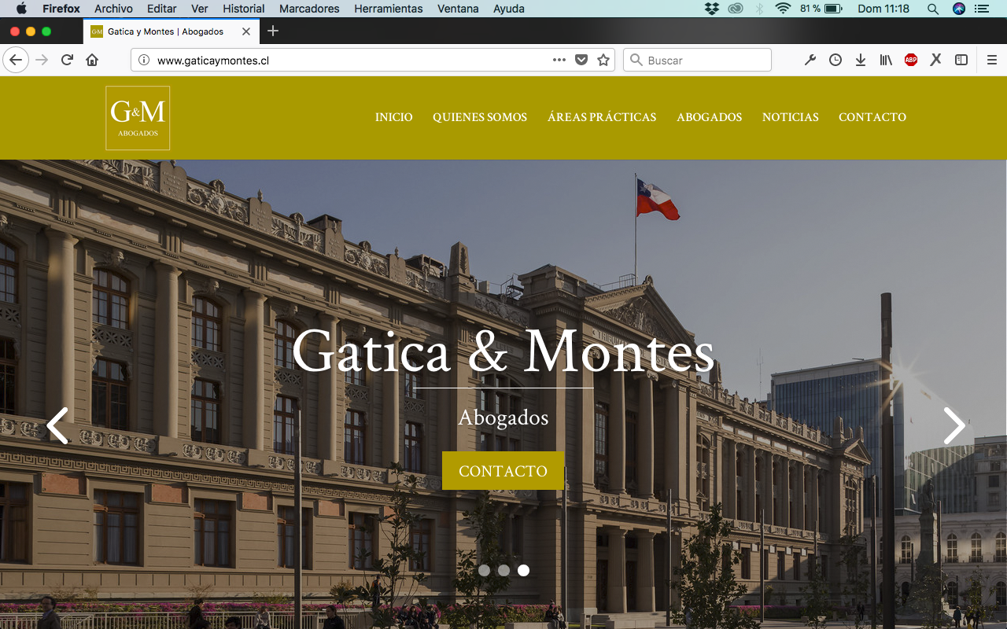Open the Siri menu bar icon
This screenshot has height=629, width=1007.
coord(958,9)
